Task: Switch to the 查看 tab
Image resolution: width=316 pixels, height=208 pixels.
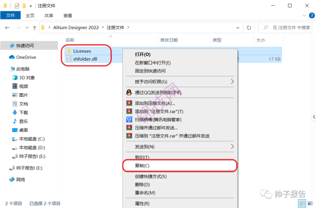Action: coord(68,15)
